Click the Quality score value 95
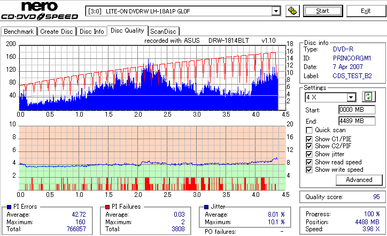 coord(376,197)
